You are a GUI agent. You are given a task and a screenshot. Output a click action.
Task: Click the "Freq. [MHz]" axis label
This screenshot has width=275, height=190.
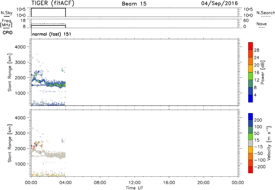[6, 23]
